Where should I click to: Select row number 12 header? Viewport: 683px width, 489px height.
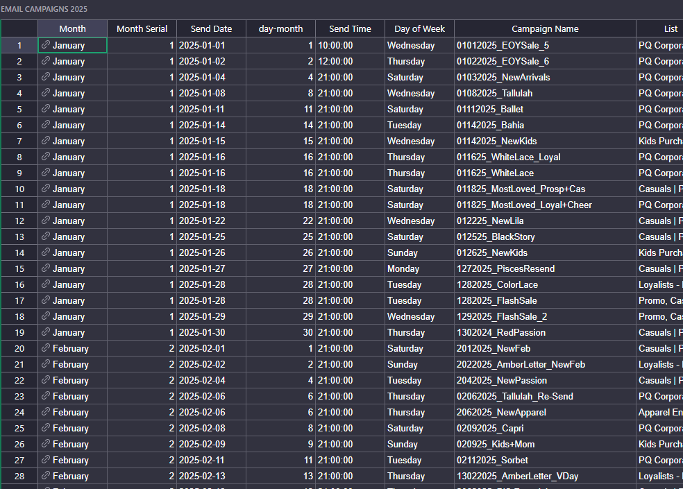point(19,221)
